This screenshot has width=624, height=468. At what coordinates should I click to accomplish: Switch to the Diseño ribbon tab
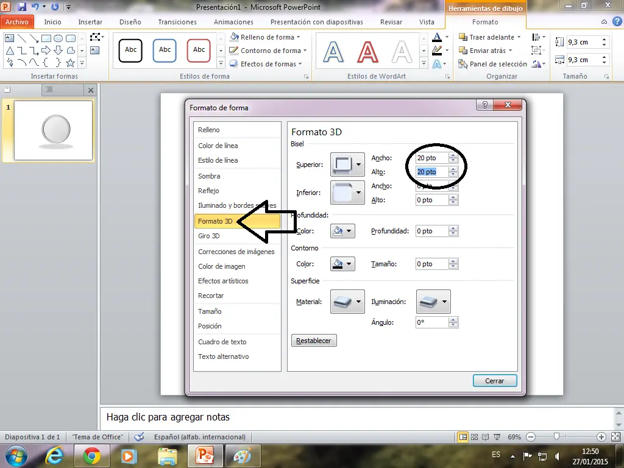pyautogui.click(x=130, y=22)
